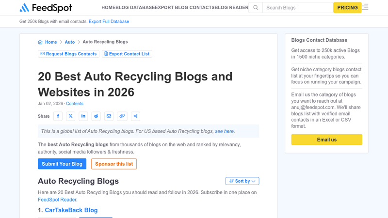
Task: Focus the Search Blogs field
Action: pyautogui.click(x=298, y=8)
